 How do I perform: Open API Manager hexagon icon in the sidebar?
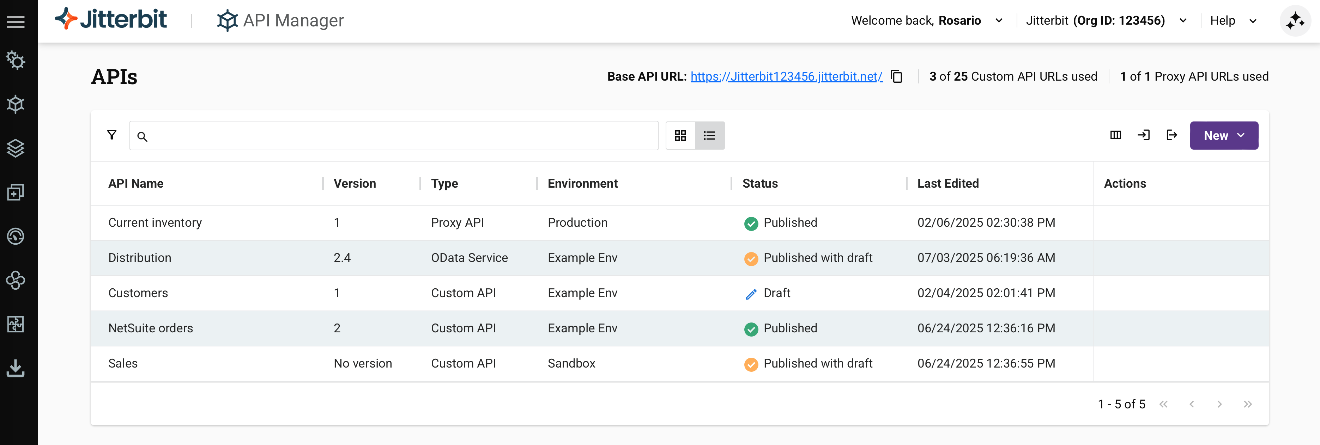pos(16,104)
